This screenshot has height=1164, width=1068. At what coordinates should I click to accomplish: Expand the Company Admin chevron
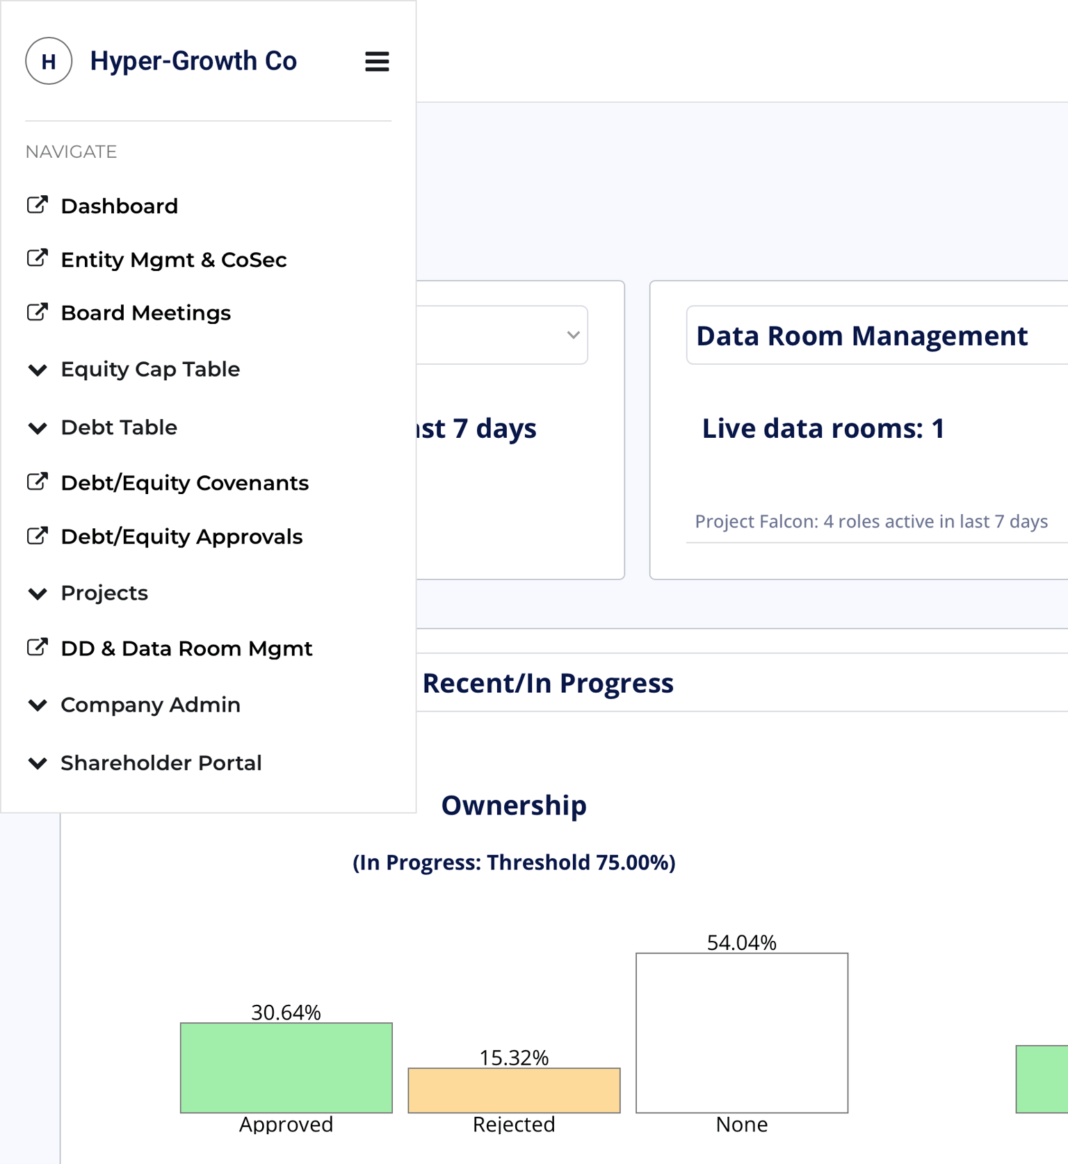point(38,705)
